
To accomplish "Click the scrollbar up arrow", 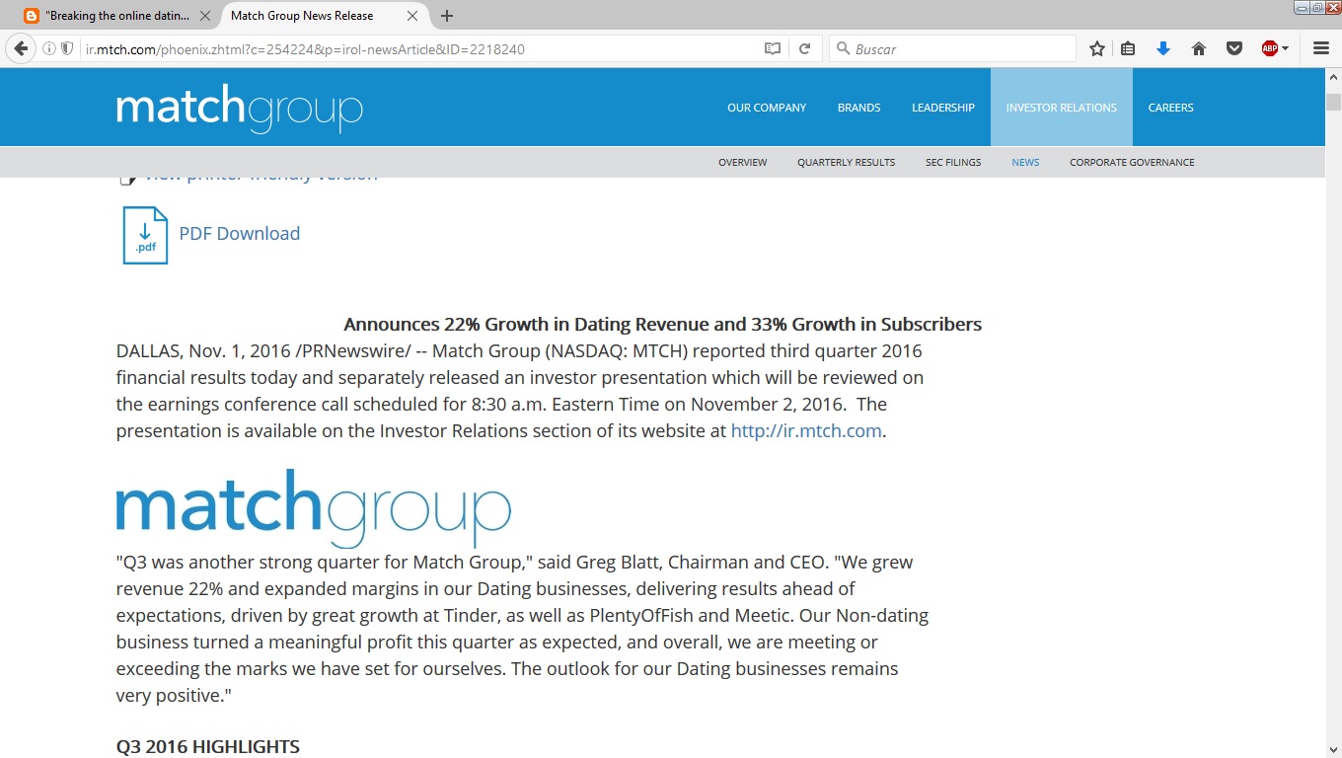I will point(1333,77).
